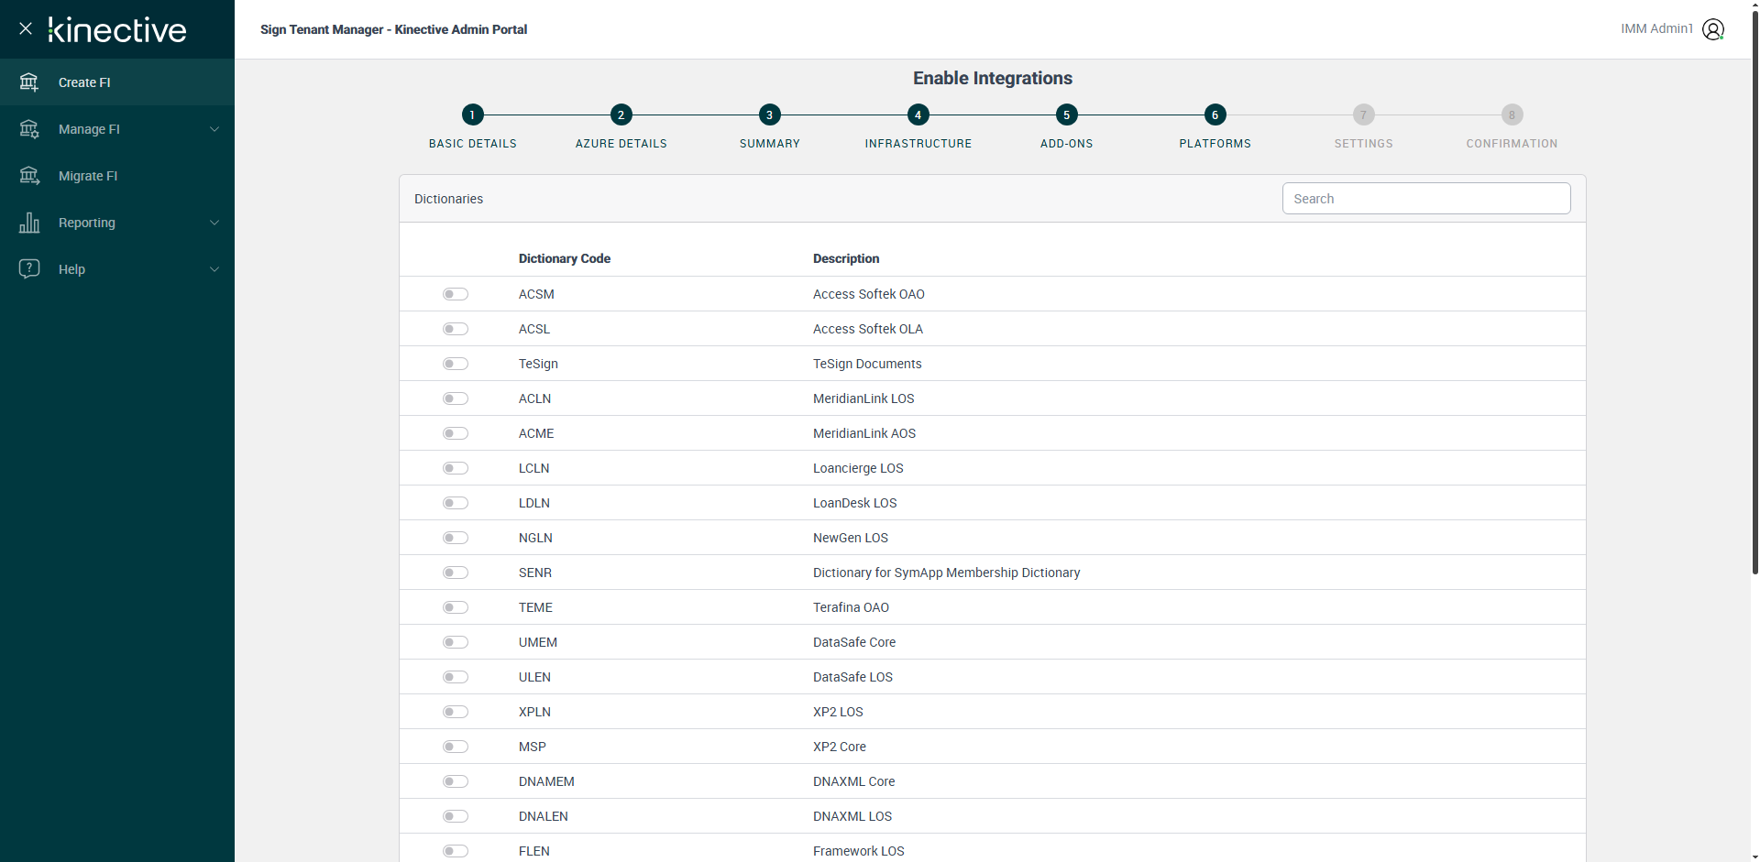Click the Migrate FI bank arrow icon
The height and width of the screenshot is (862, 1760).
pos(29,176)
